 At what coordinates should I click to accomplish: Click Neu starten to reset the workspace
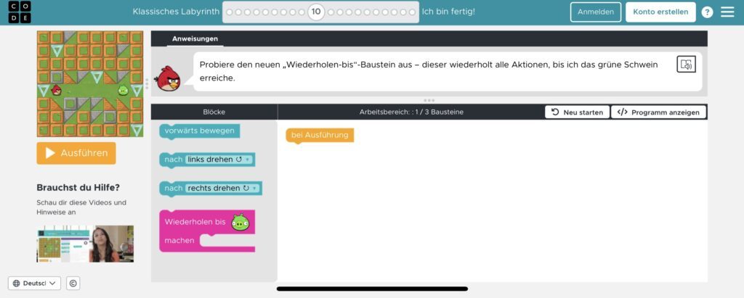[578, 112]
